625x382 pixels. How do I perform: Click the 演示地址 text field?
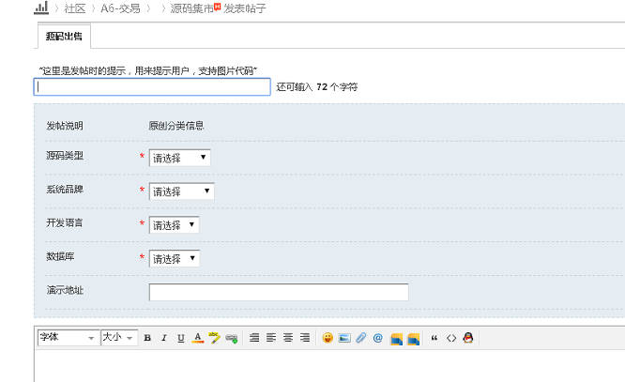pos(279,292)
